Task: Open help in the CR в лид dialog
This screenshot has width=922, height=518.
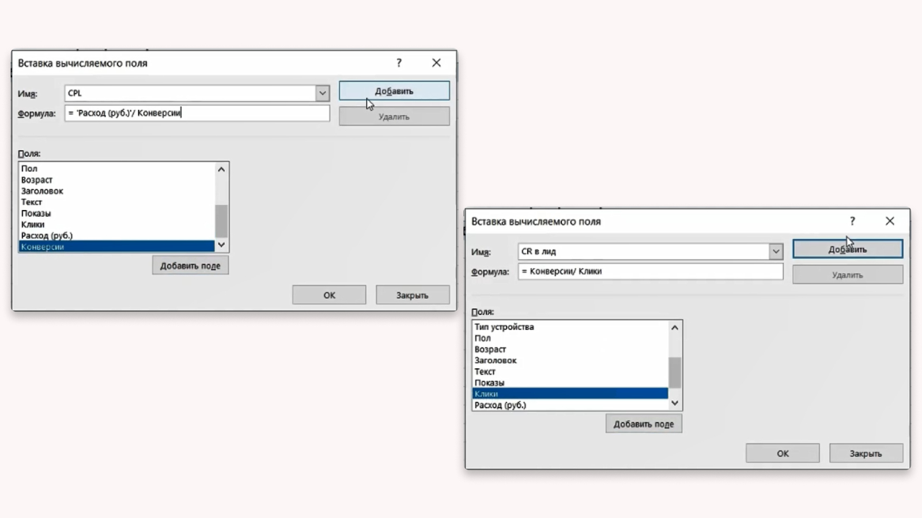Action: pos(852,221)
